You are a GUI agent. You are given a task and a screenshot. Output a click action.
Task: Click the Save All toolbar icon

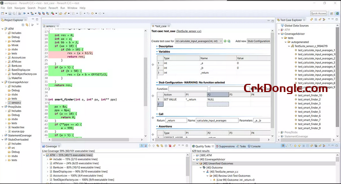[x=14, y=14]
